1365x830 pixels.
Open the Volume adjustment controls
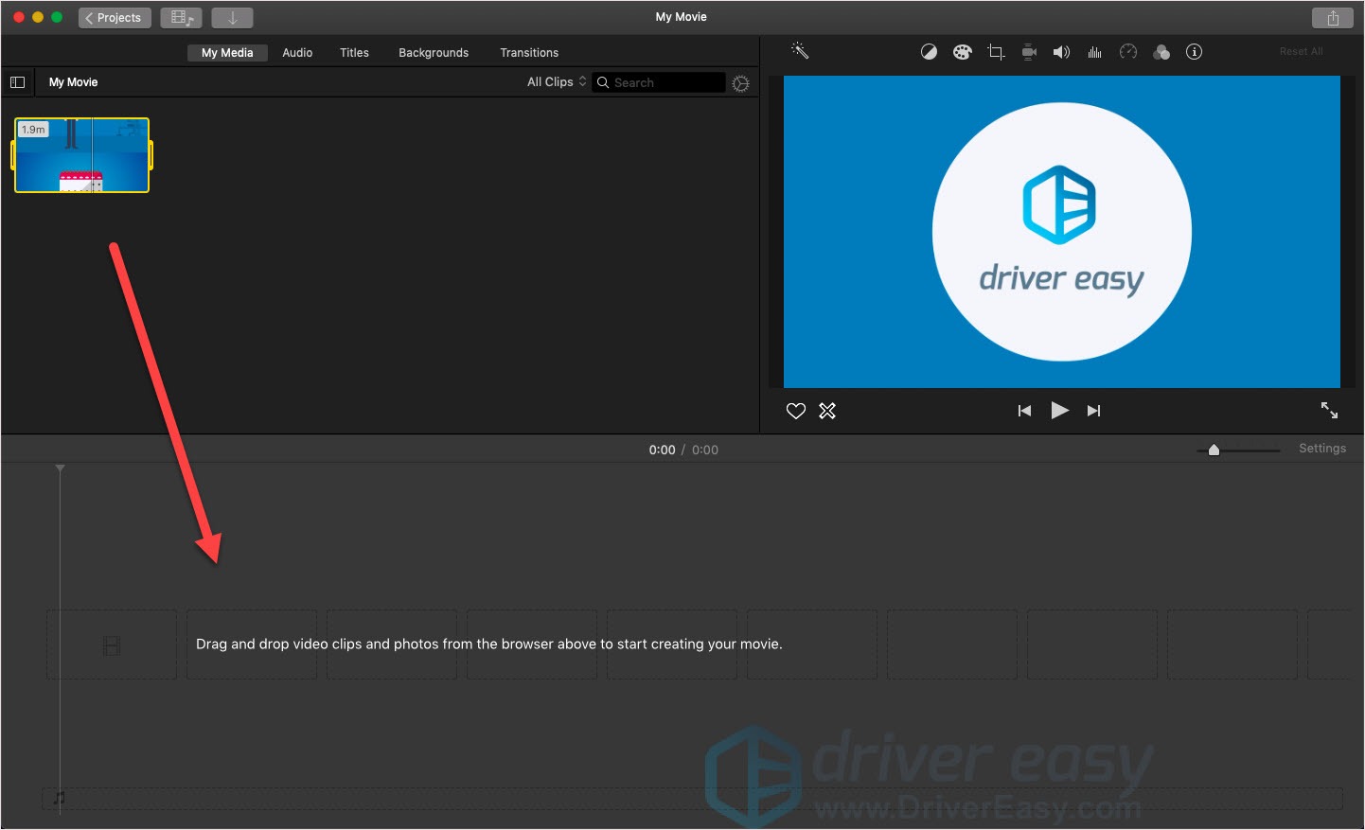(1061, 52)
